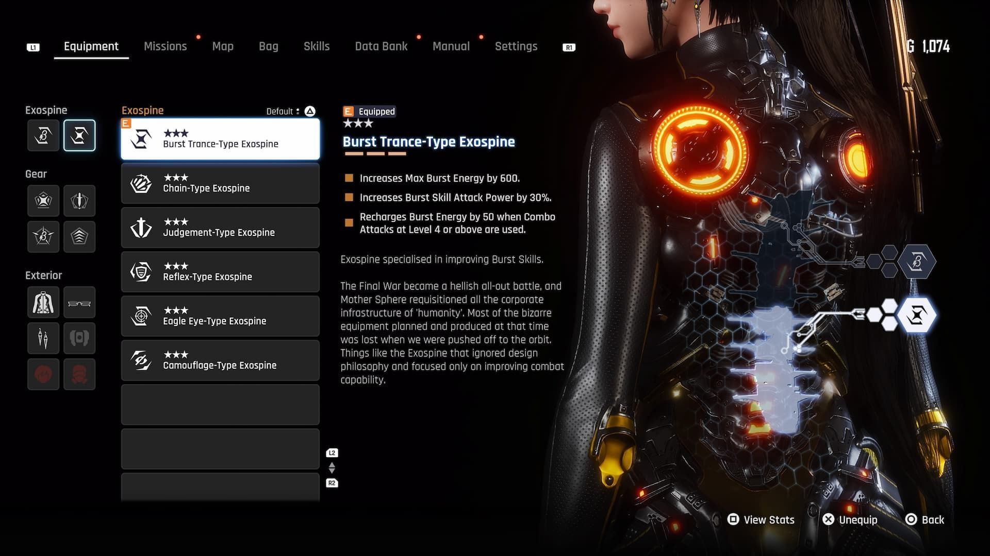Open the Data Bank tab
The width and height of the screenshot is (990, 556).
point(381,46)
